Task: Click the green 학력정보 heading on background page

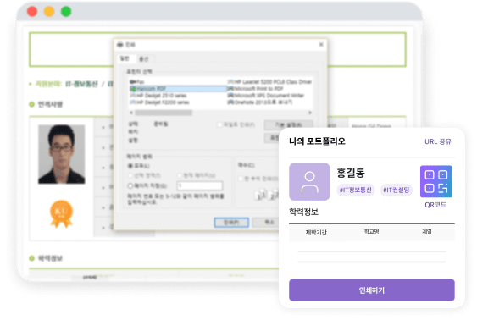Action: (50, 258)
